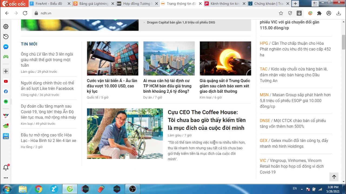Click the scroll-to-top arrow button
Screen dimensions: 346x194
(334, 177)
